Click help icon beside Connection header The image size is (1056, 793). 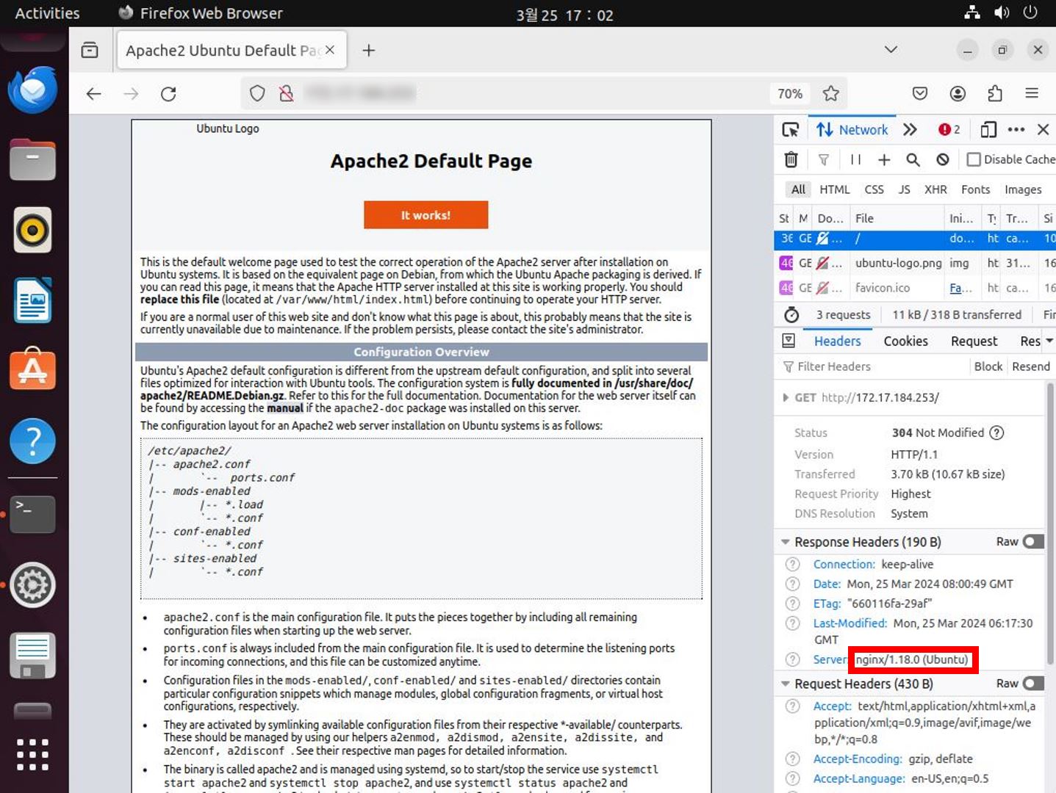click(x=792, y=564)
